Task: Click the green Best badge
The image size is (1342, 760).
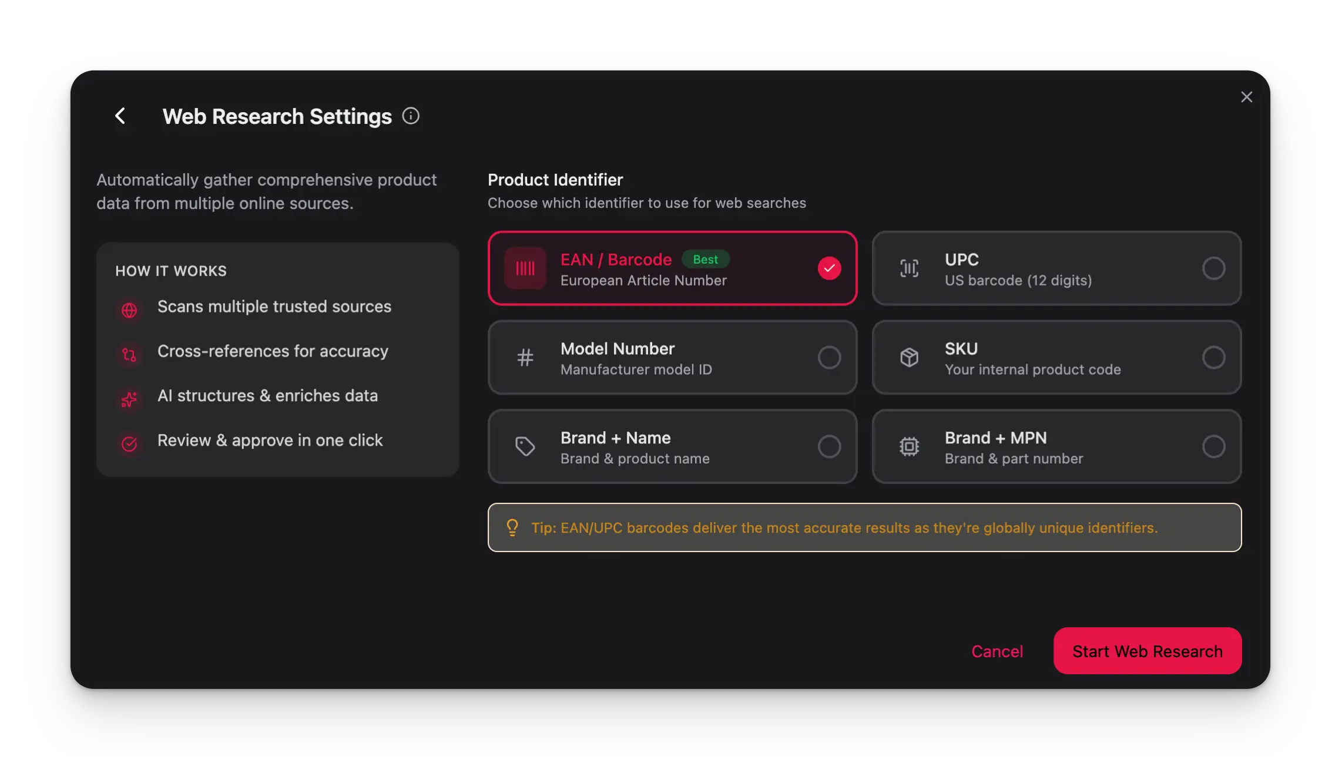Action: click(x=705, y=259)
